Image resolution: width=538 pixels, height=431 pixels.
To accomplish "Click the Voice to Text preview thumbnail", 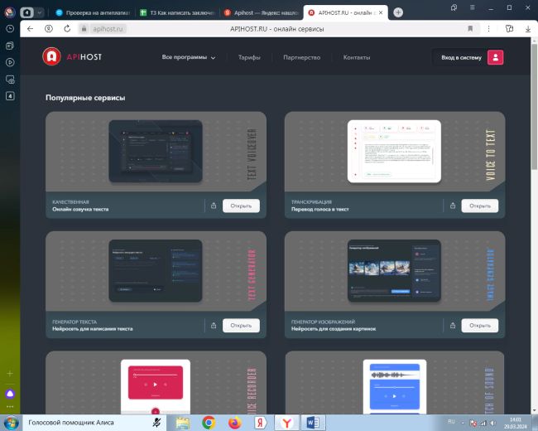I will click(394, 151).
